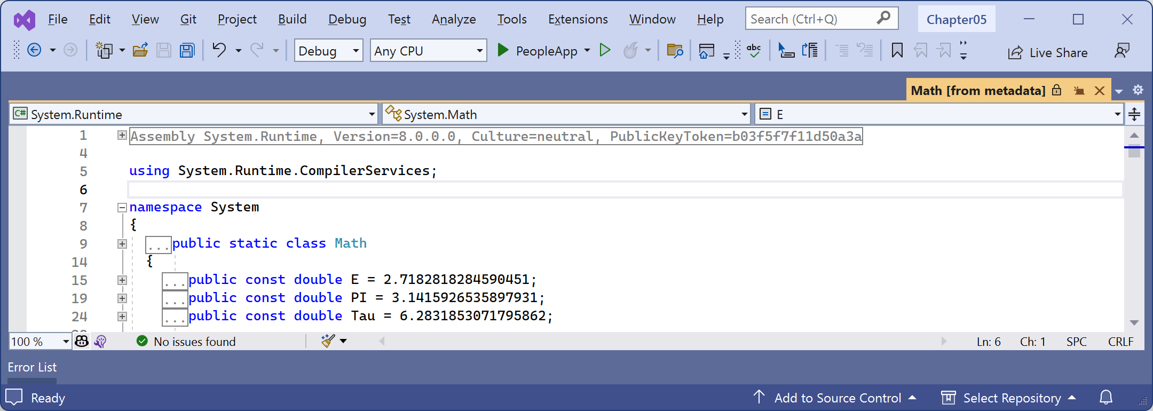Click the vertical scrollbar up arrow

pyautogui.click(x=1135, y=135)
